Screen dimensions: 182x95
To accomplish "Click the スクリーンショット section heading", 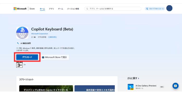I will tap(26, 79).
